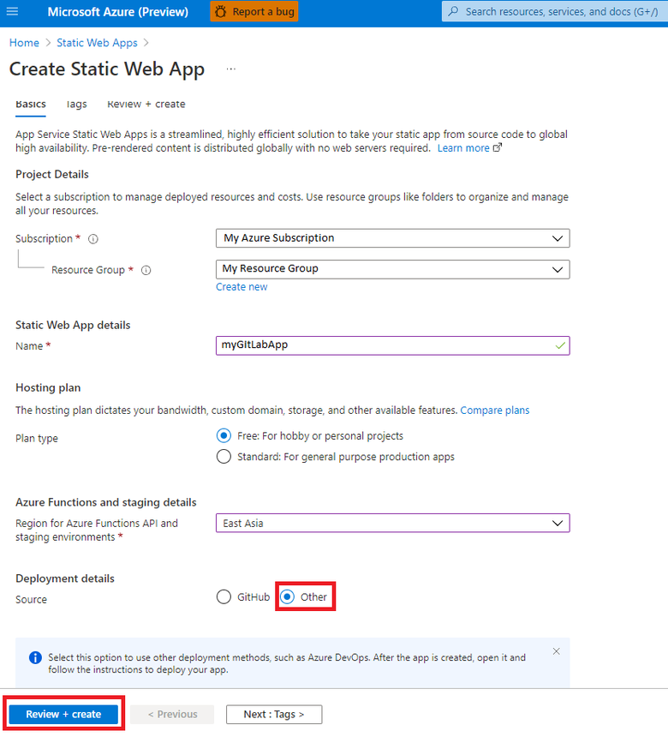The image size is (668, 737).
Task: Click the blue info icon in the notice banner
Action: coord(35,657)
